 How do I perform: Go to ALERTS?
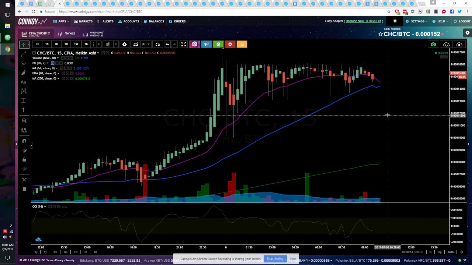(105, 21)
